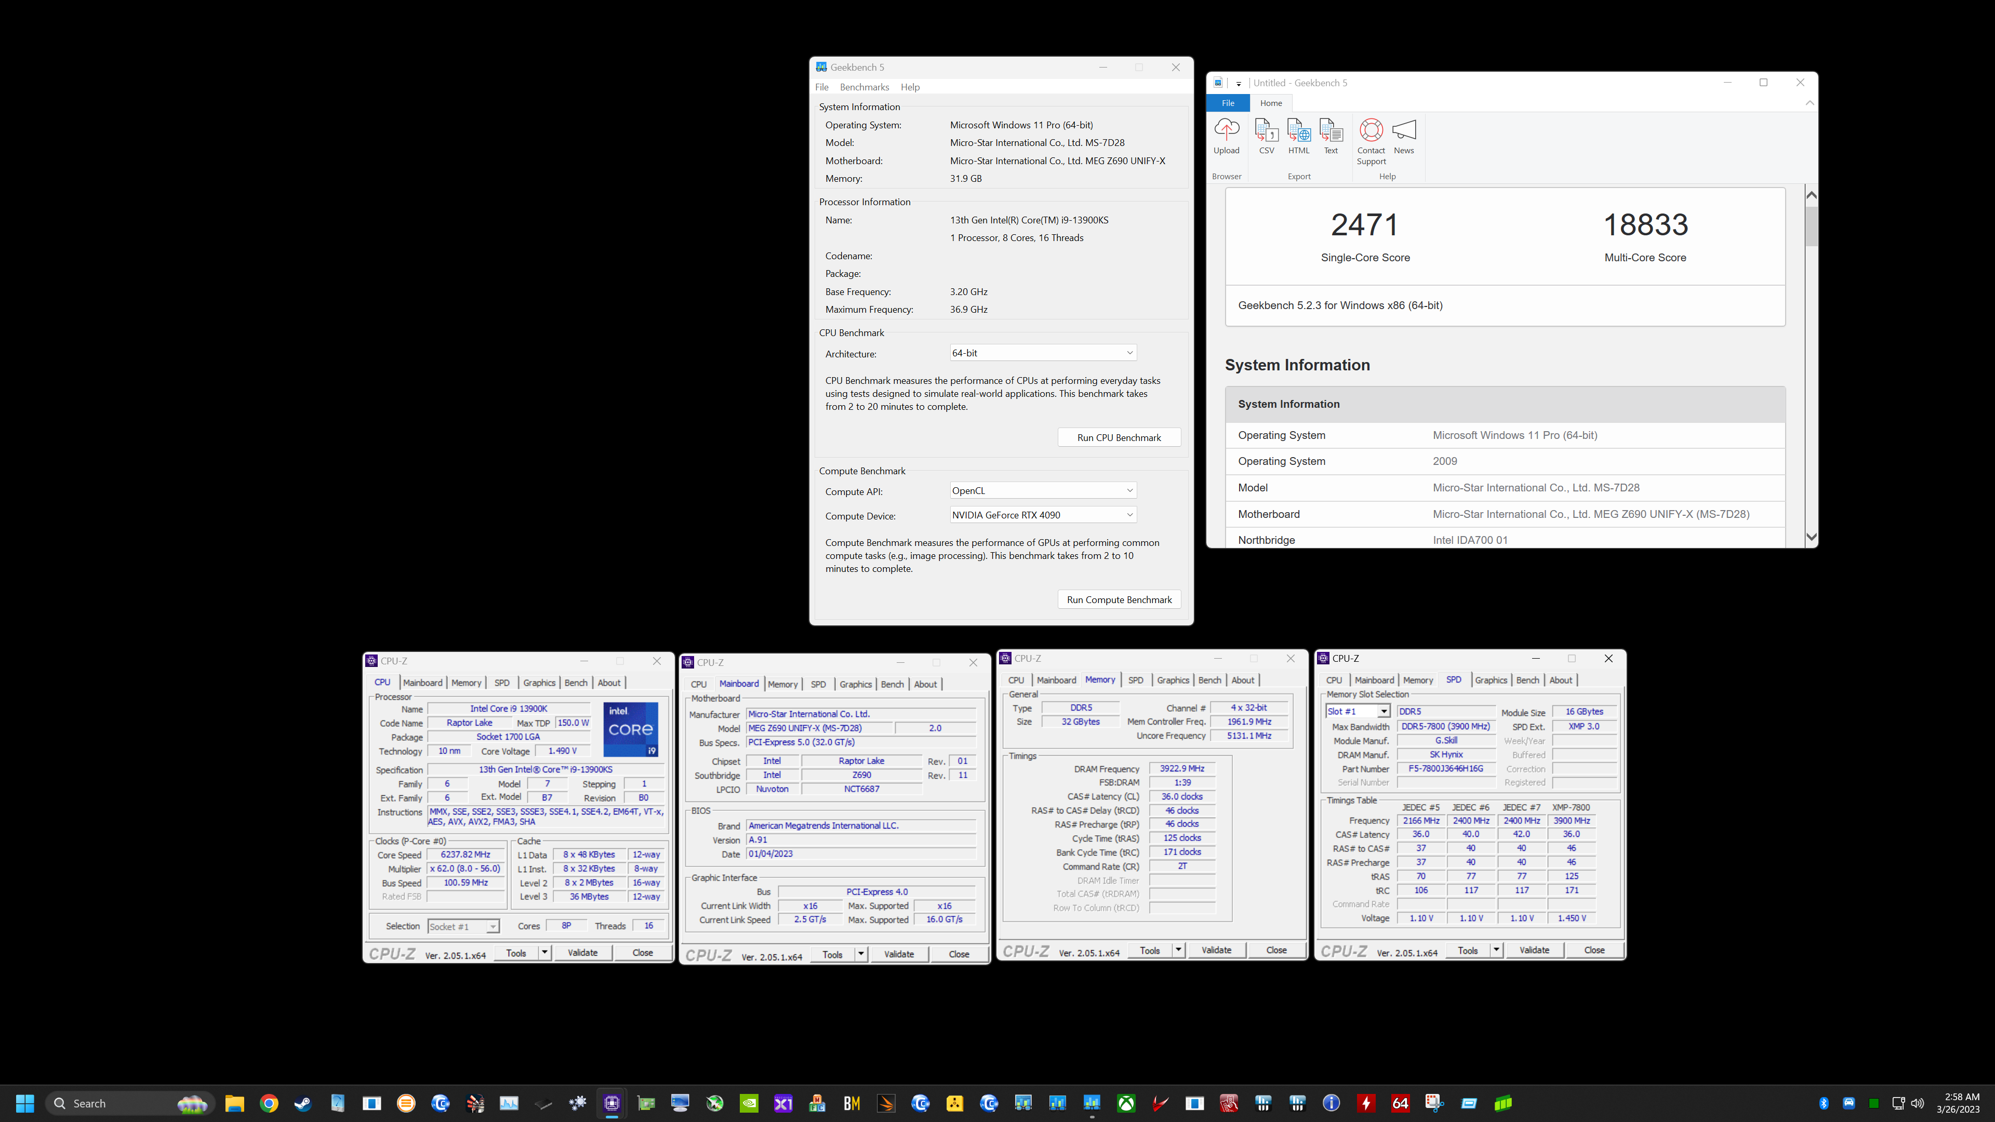Viewport: 1995px width, 1122px height.
Task: Collapse the Geekbench ribbon with the chevron
Action: (1809, 103)
